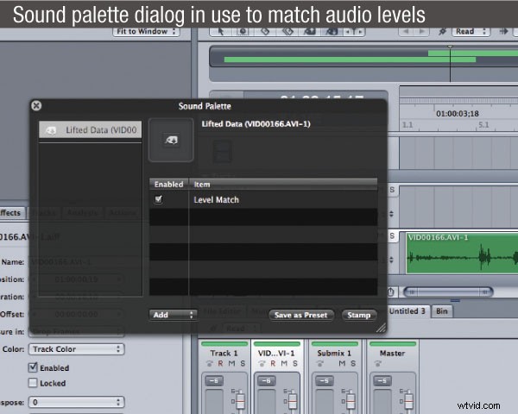518x414 pixels.
Task: Solo the VID00166.AVI-1 timeline track
Action: 392,235
